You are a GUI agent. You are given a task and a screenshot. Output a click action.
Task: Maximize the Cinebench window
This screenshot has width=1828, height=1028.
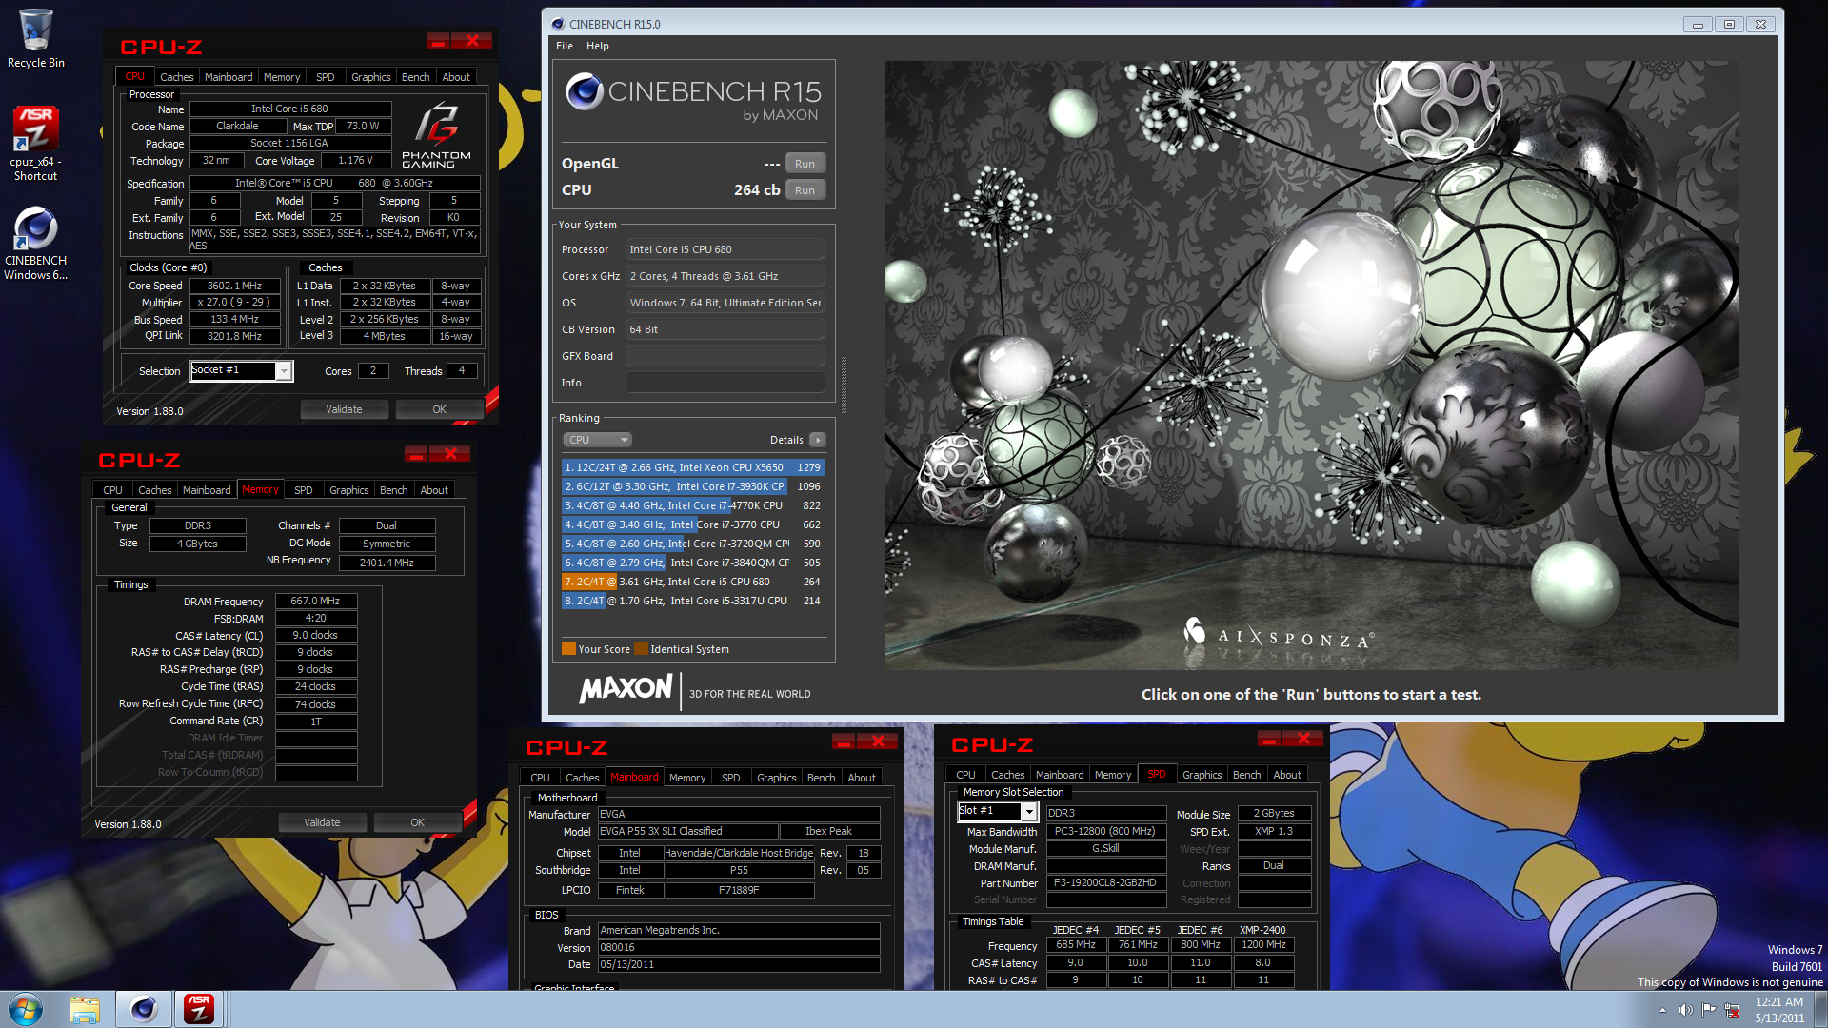(x=1730, y=24)
